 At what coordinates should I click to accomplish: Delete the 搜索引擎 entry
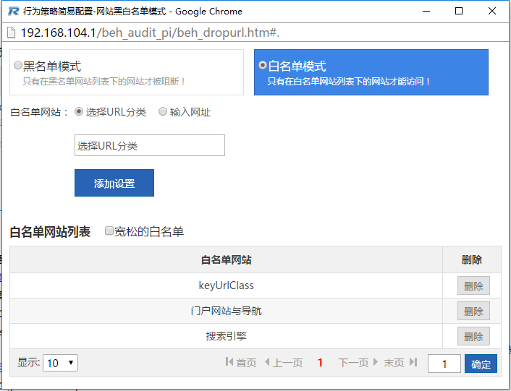coord(473,336)
